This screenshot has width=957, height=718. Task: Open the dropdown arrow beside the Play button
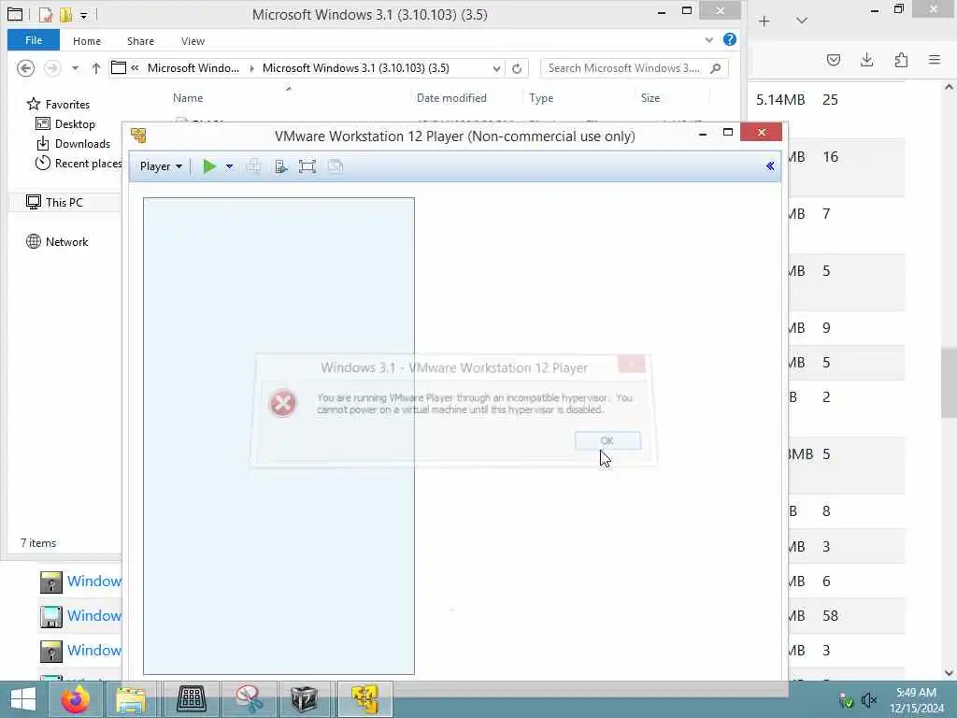coord(230,166)
